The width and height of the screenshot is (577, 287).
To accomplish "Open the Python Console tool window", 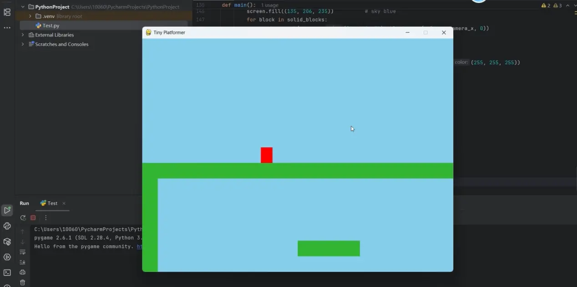I will tap(7, 226).
